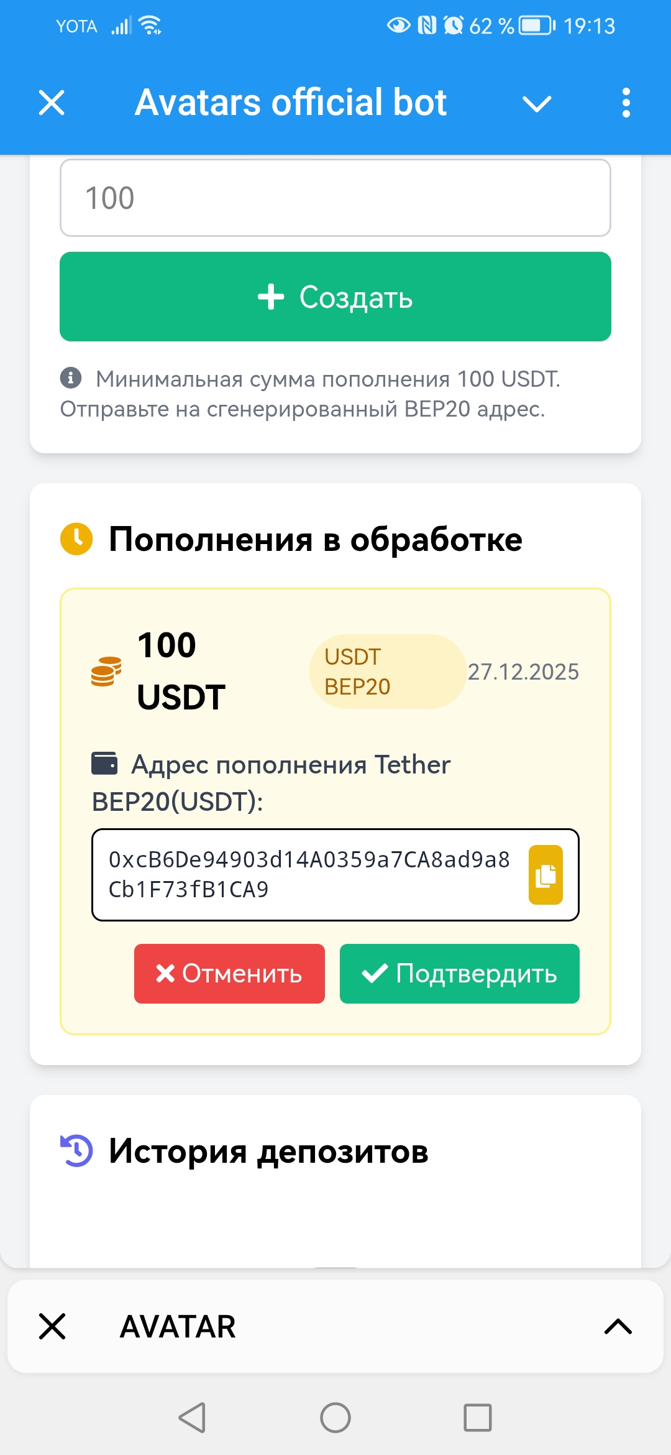Open Android recent apps square button
Screen dimensions: 671x1455
tap(478, 1418)
